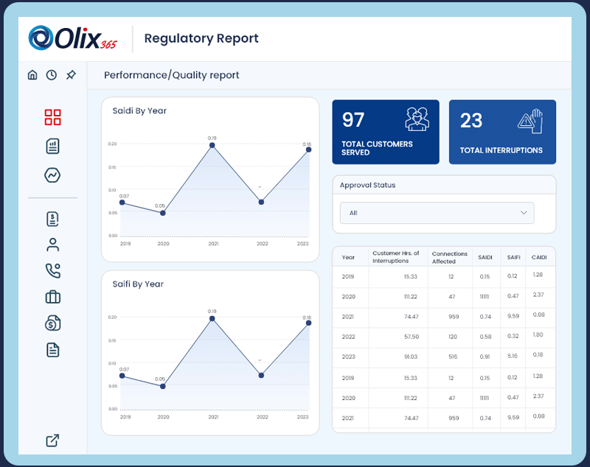Click the Regulatory Report header title
Viewport: 590px width, 467px height.
pos(201,38)
